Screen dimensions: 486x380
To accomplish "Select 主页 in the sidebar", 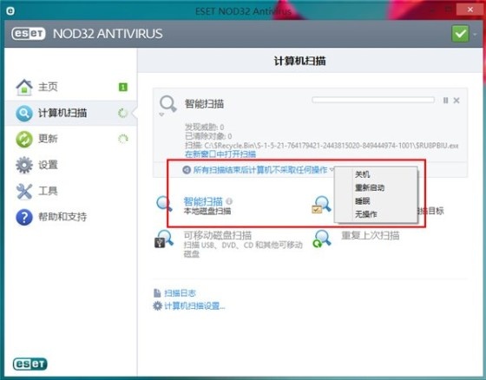I will click(48, 87).
